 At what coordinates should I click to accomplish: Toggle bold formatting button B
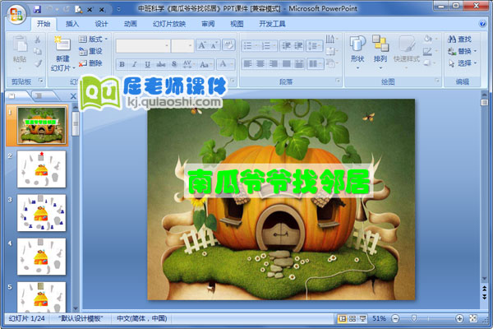[x=122, y=64]
